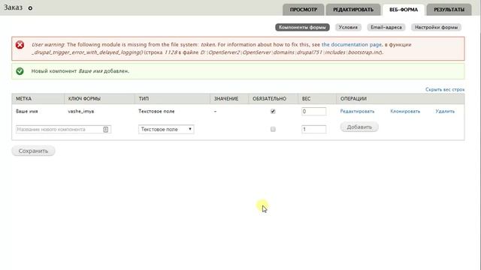Image resolution: width=481 pixels, height=270 pixels.
Task: Click Редактировать for Ваше имя
Action: [357, 112]
